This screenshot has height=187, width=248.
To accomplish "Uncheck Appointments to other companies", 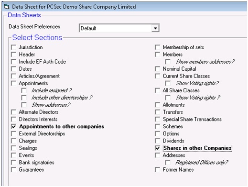I will point(14,127).
